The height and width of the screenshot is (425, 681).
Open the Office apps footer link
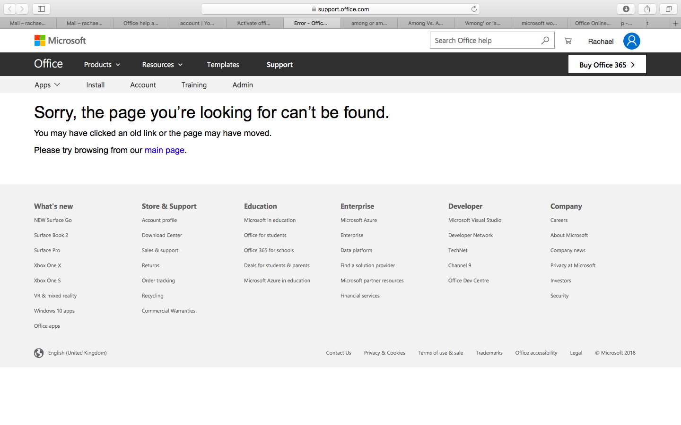[47, 326]
